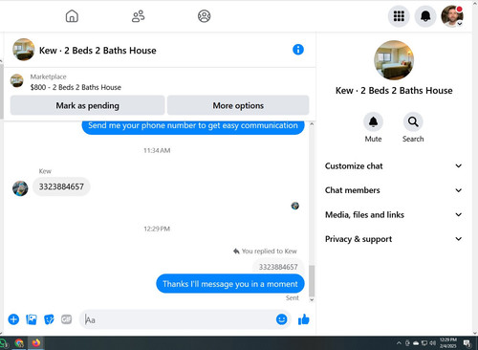478x350 pixels.
Task: Open the volume control in system tray
Action: 432,343
